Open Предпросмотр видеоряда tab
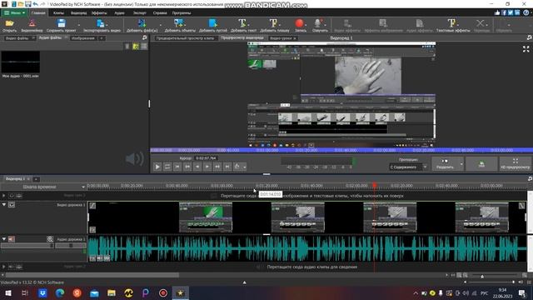533x300 pixels. pyautogui.click(x=242, y=37)
